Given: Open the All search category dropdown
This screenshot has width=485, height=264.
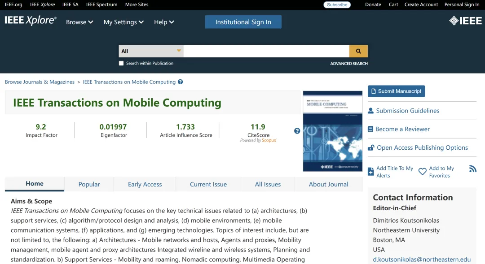Looking at the screenshot, I should tap(151, 51).
